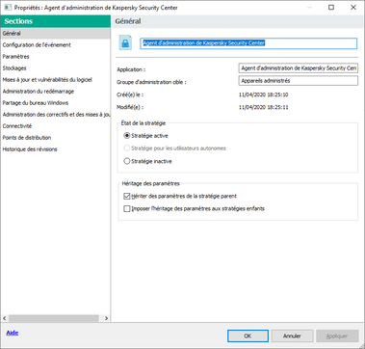Click the application icon in the title bar
The width and height of the screenshot is (365, 349).
(7, 8)
